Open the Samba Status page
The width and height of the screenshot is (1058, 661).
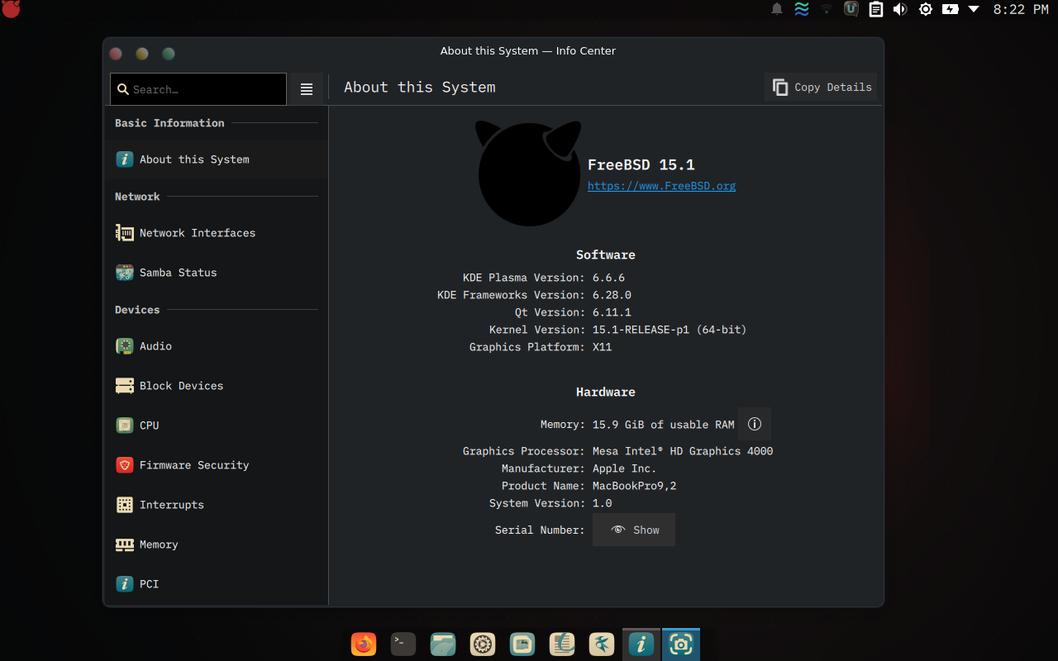(217, 273)
